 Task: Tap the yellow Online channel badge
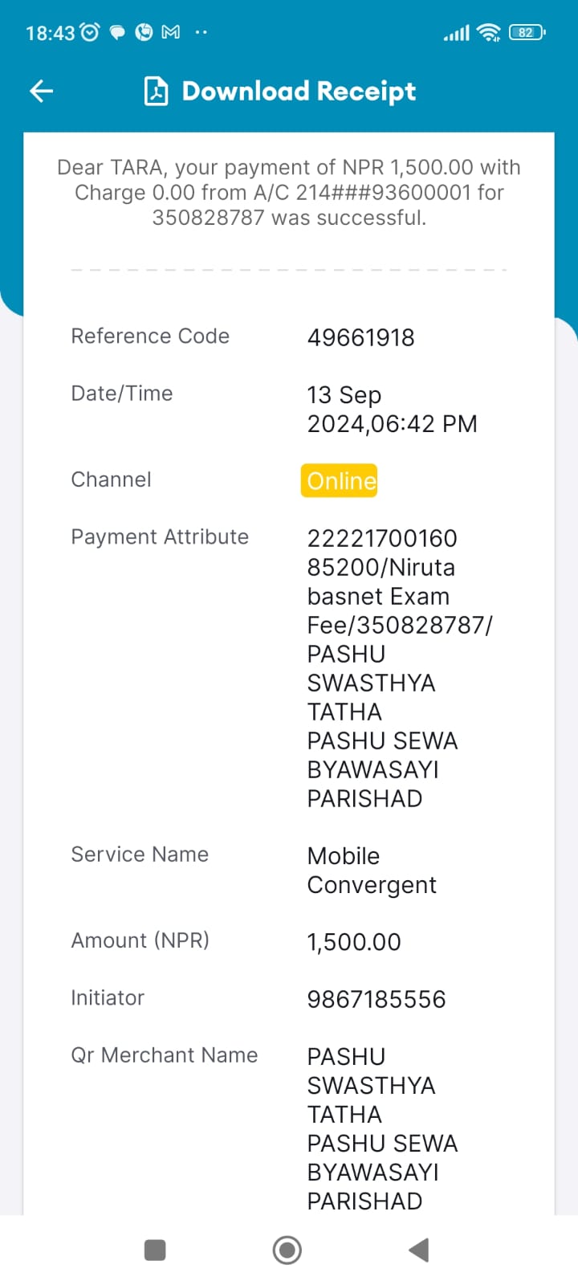pos(339,480)
